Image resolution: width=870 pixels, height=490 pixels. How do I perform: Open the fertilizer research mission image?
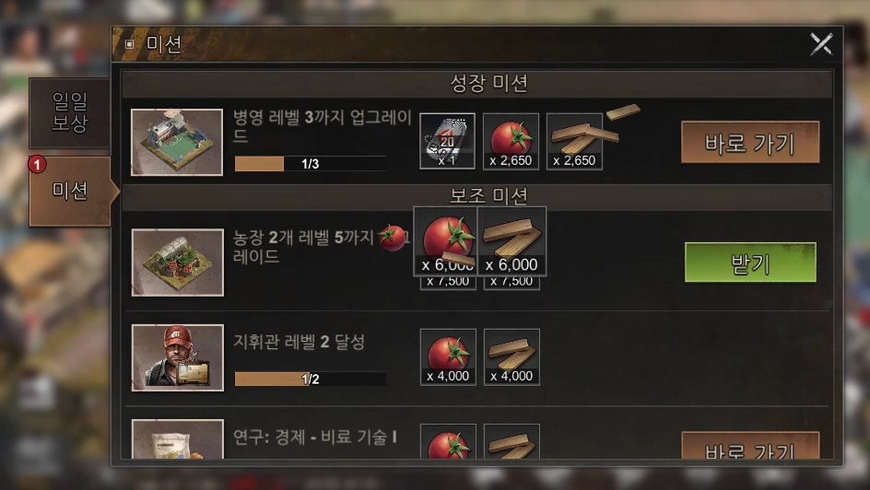click(x=178, y=438)
